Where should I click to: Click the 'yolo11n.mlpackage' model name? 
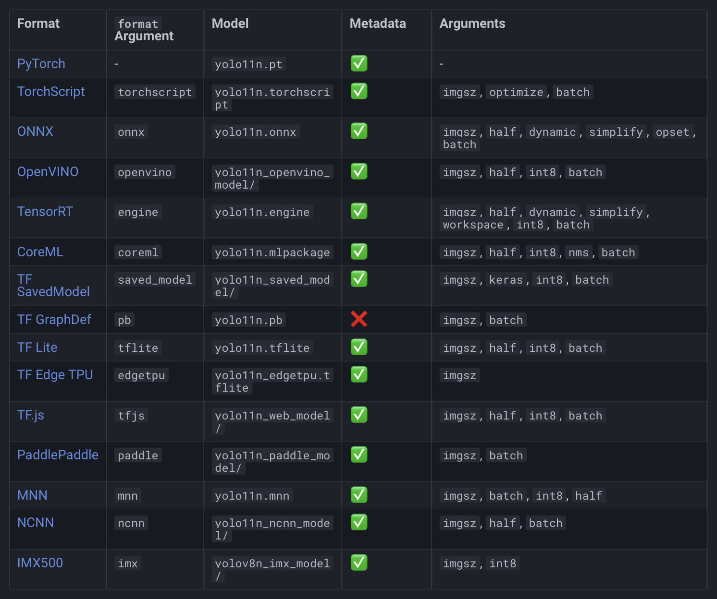click(x=272, y=252)
